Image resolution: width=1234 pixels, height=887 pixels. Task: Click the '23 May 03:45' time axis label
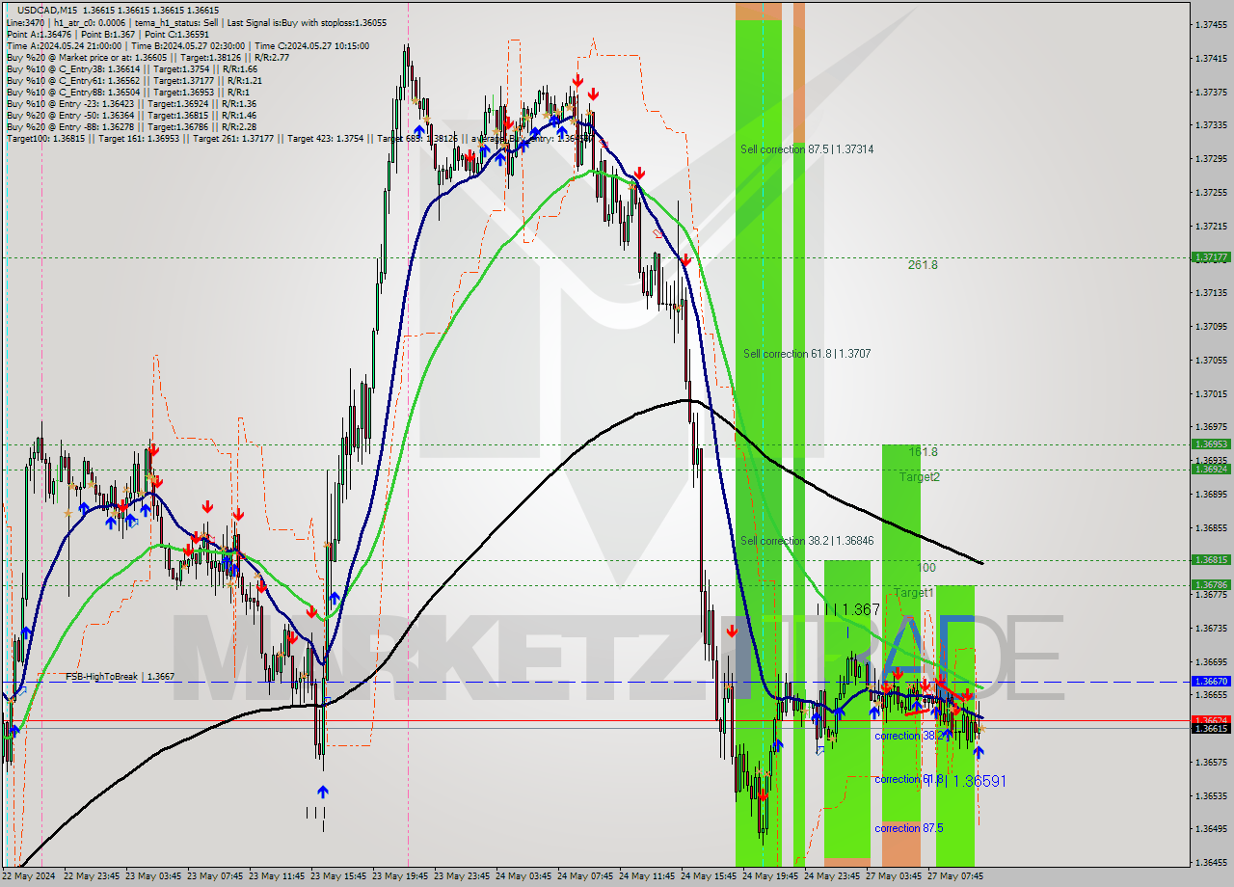(154, 876)
